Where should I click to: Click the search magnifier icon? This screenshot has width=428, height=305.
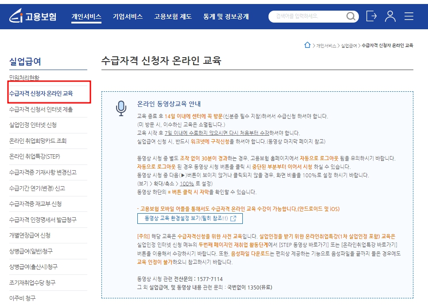[x=350, y=16]
